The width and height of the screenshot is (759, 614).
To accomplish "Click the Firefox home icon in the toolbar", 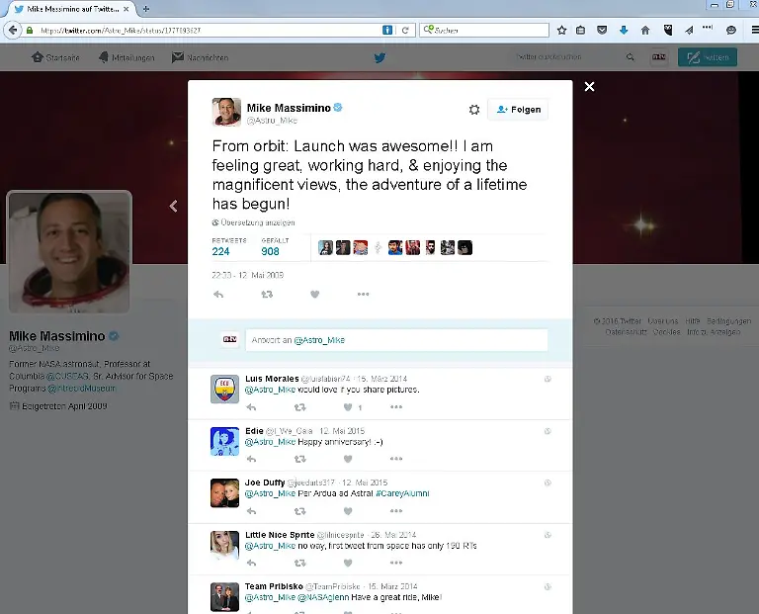I will click(645, 30).
